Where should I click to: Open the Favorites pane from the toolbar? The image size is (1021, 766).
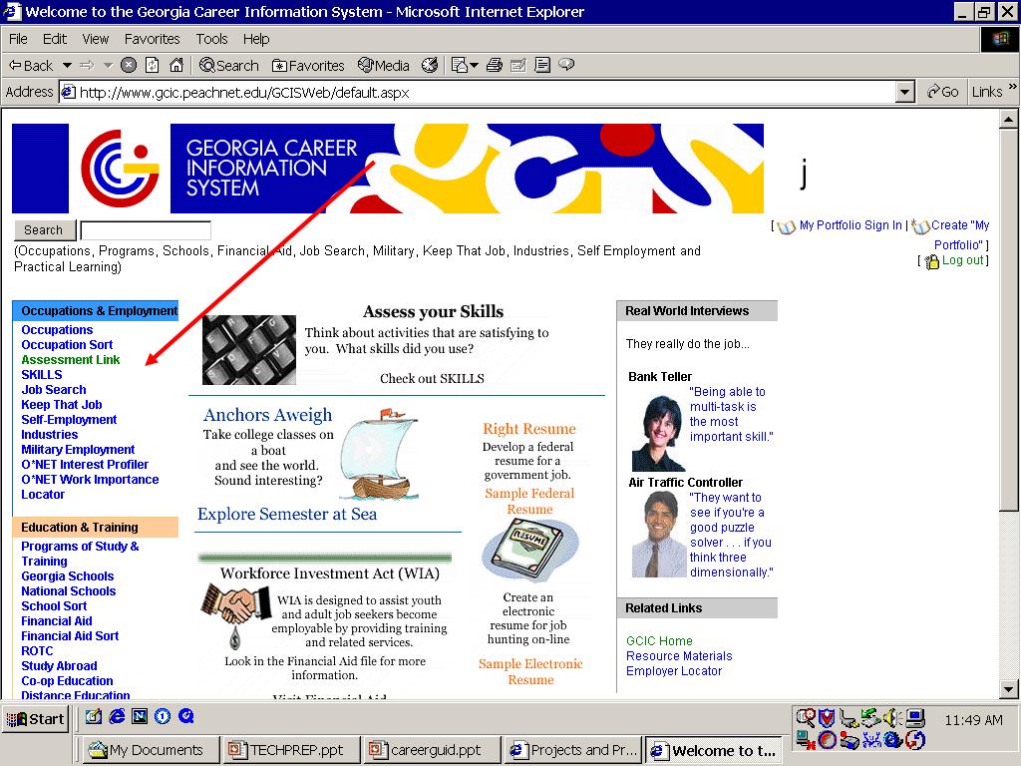[x=308, y=65]
